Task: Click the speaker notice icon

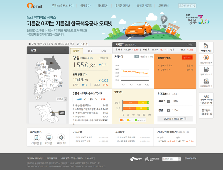Action: pyautogui.click(x=29, y=44)
